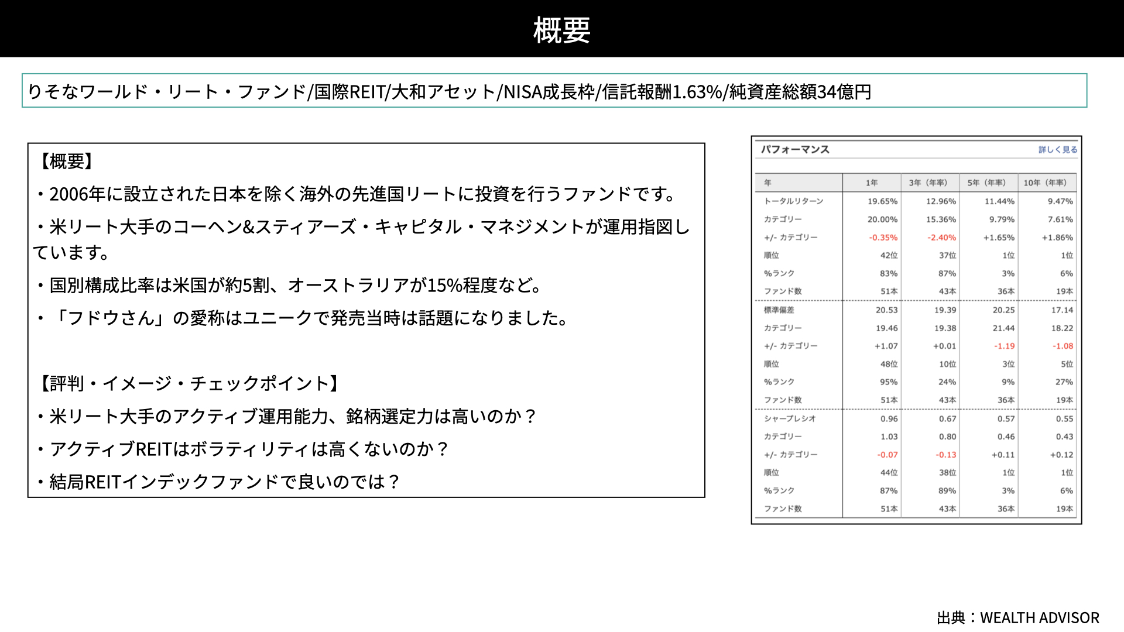
Task: Click the 48位 rank cell
Action: tap(889, 364)
